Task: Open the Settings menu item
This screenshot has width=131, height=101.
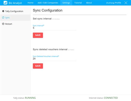Action: click(66, 3)
